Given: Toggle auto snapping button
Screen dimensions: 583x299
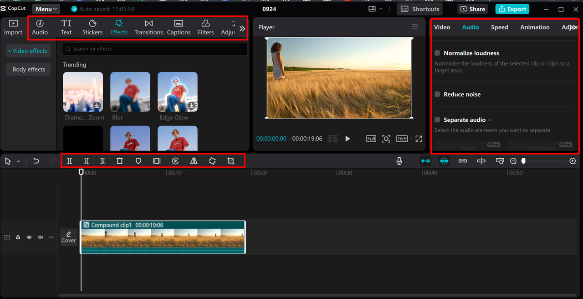Looking at the screenshot, I should (x=444, y=161).
